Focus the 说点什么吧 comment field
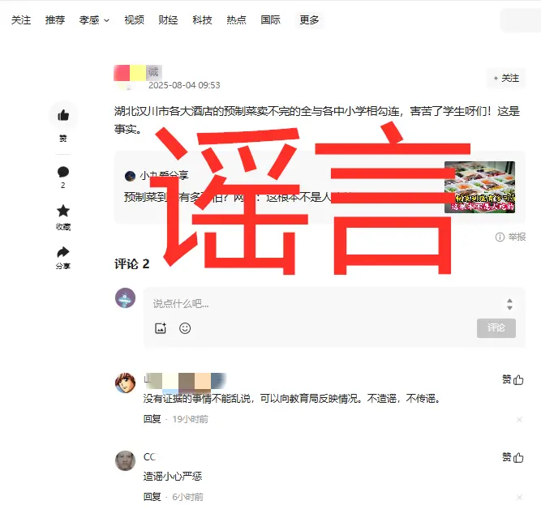The image size is (541, 522). point(324,304)
